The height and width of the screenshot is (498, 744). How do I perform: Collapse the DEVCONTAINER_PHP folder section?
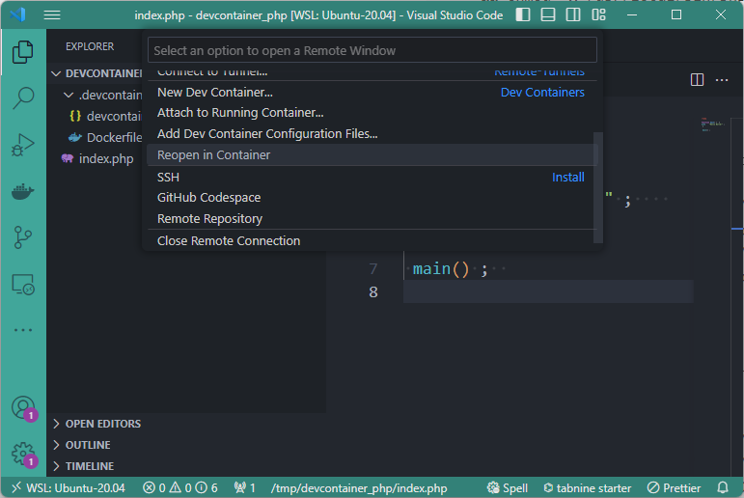[x=96, y=73]
